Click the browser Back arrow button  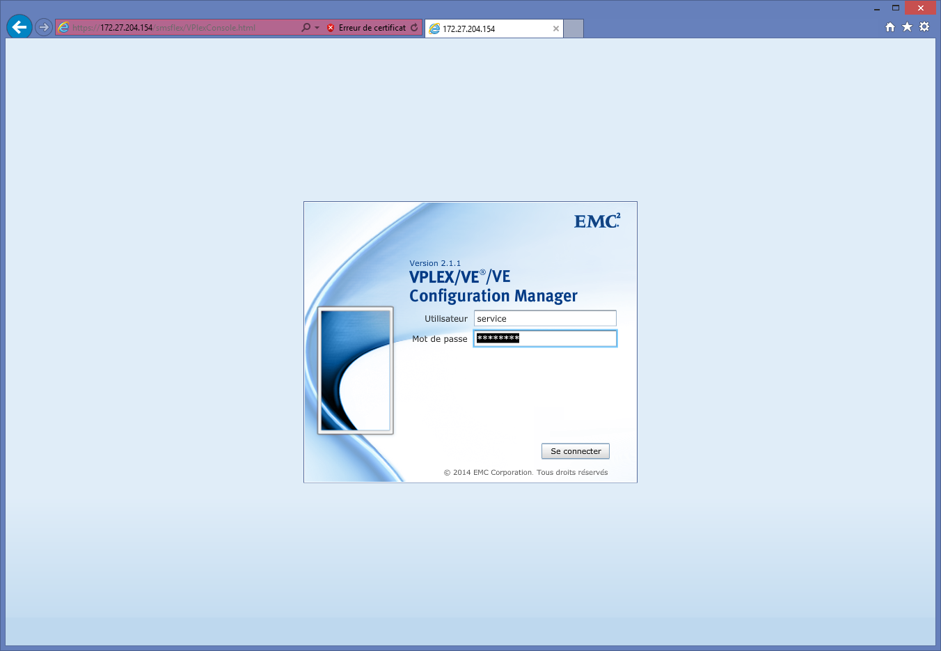pos(19,27)
